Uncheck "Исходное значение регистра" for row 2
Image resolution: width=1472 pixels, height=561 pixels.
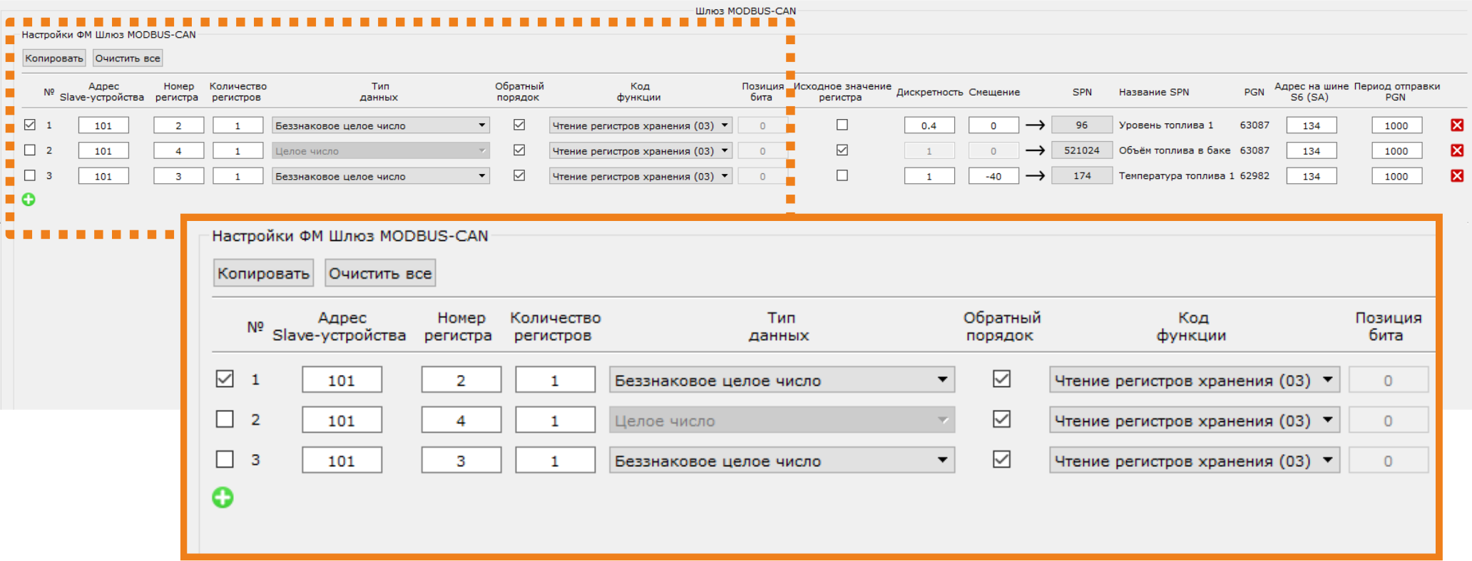tap(842, 150)
